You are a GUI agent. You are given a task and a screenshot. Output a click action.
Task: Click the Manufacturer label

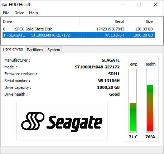17,60
